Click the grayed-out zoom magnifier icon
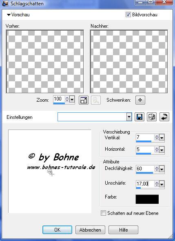175x241 pixels. pyautogui.click(x=96, y=100)
